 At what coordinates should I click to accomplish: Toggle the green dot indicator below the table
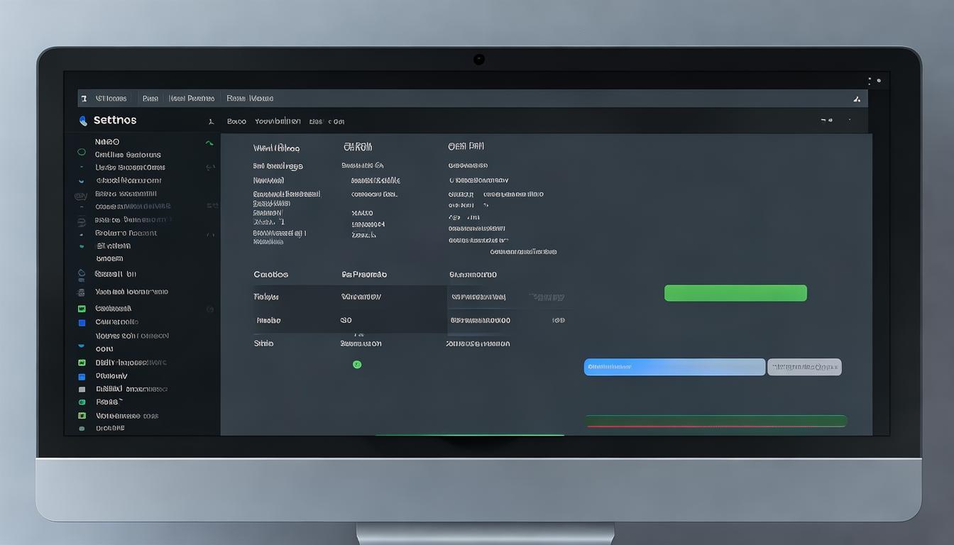coord(357,365)
